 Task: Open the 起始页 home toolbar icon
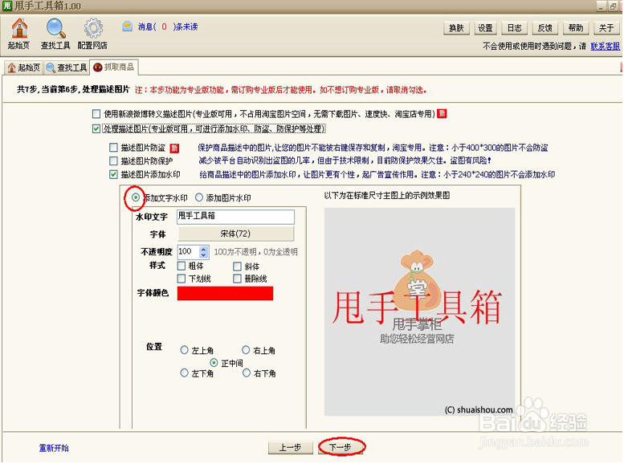point(18,35)
